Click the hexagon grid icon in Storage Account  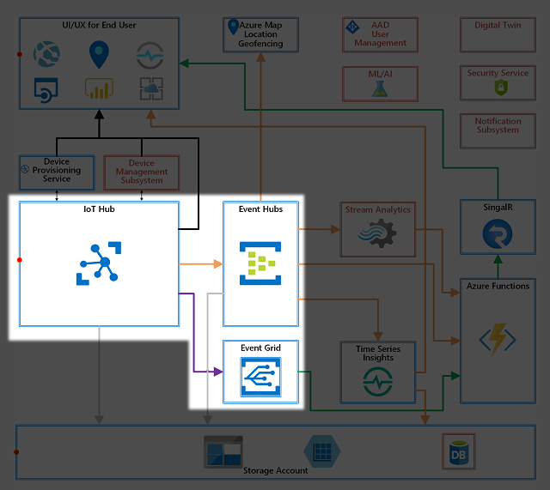(x=322, y=451)
